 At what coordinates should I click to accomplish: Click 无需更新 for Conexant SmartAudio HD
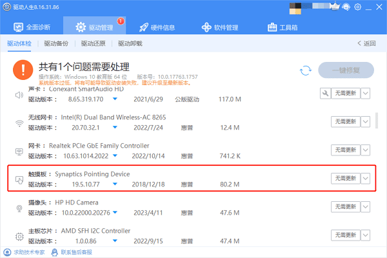click(346, 94)
